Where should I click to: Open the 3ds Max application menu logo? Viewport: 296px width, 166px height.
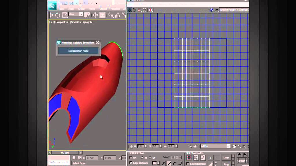pos(52,6)
